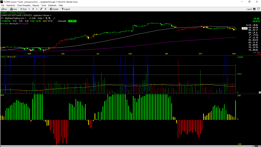Click the Jump toolbar button
The width and height of the screenshot is (261, 147).
(14, 9)
